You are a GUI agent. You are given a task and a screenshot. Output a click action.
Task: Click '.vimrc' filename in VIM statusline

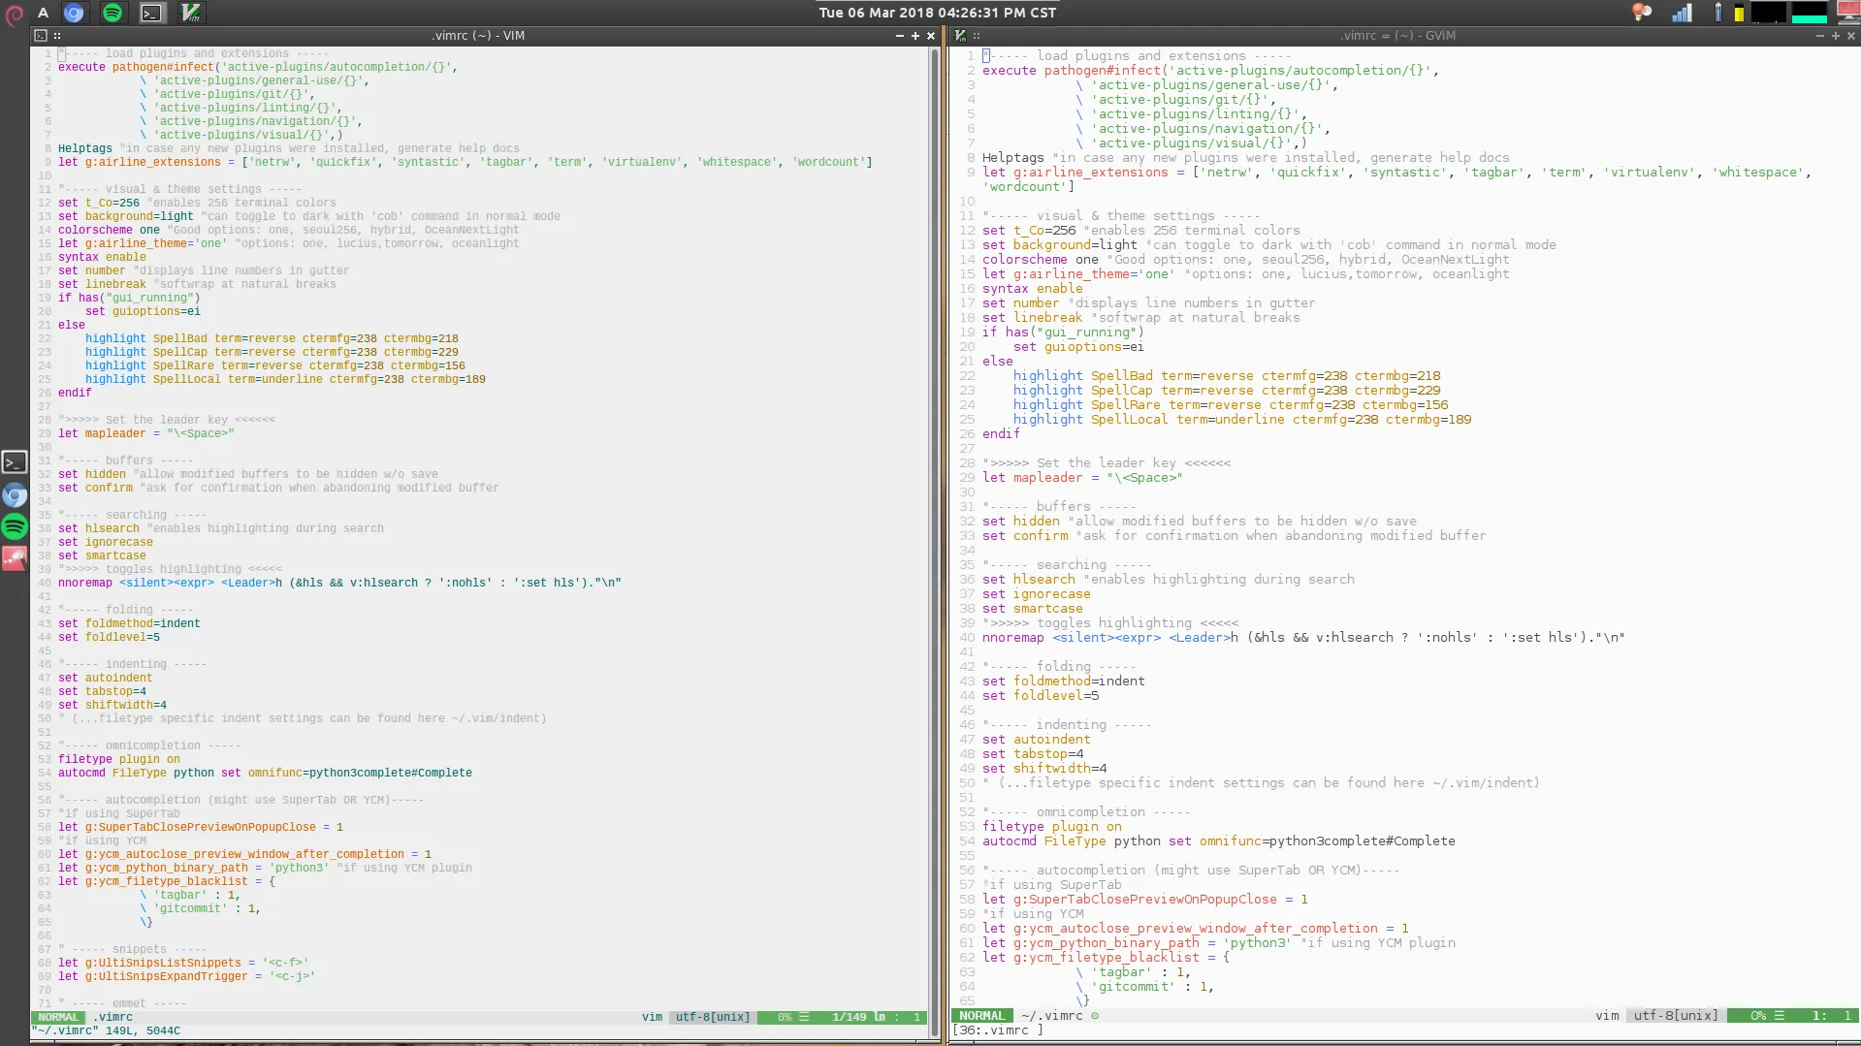[112, 1017]
